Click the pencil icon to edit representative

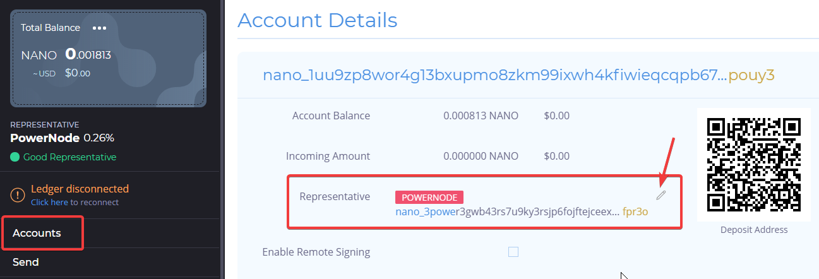coord(661,195)
